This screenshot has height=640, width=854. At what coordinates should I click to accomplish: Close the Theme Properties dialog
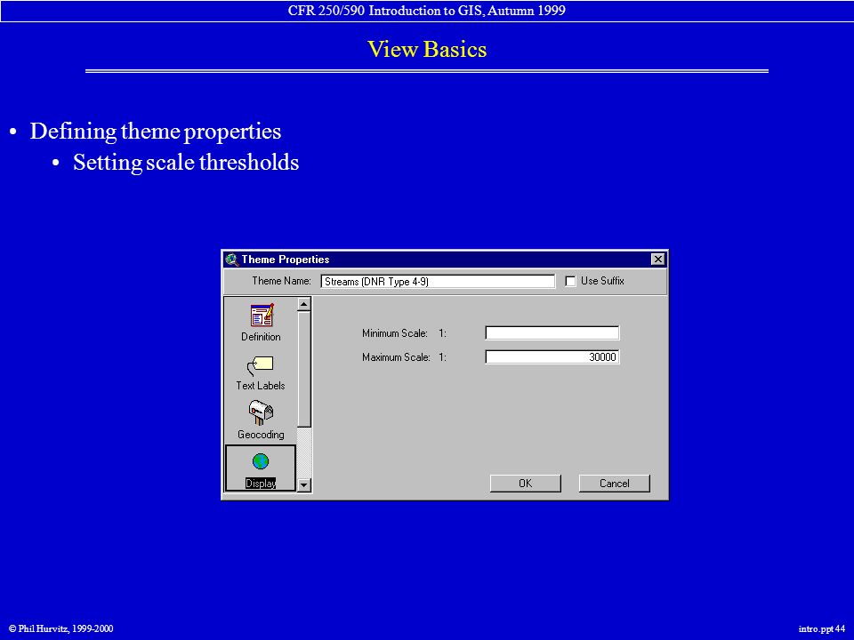pyautogui.click(x=658, y=260)
